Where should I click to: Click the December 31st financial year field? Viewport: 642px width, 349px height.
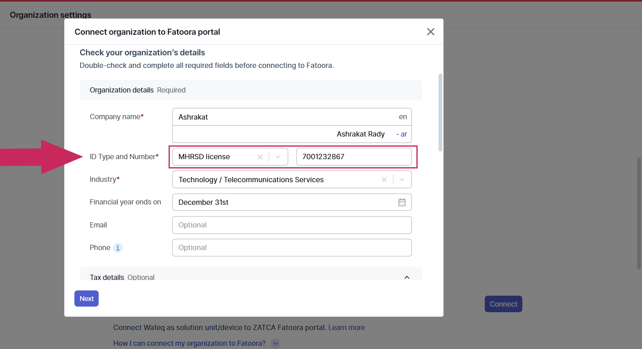pos(292,202)
